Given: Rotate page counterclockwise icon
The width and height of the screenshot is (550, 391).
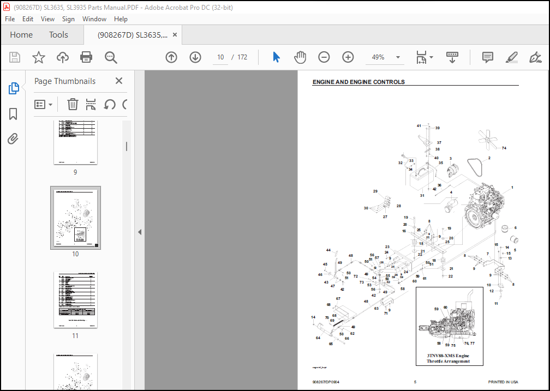Looking at the screenshot, I should pyautogui.click(x=110, y=104).
